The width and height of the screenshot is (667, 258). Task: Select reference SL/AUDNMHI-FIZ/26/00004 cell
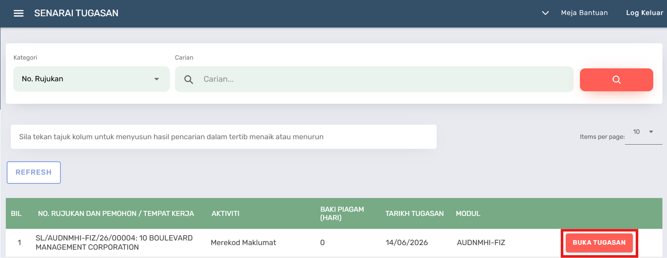point(114,243)
